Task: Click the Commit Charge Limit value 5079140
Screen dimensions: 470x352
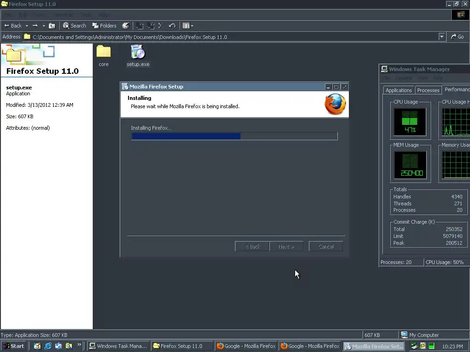Action: [x=453, y=236]
